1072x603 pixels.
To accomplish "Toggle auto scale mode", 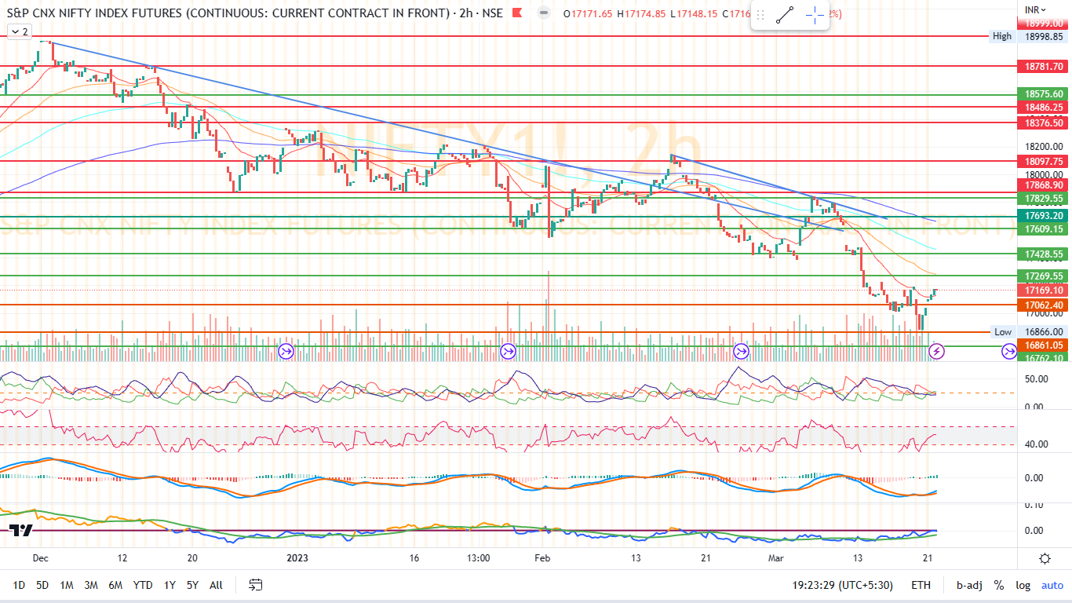I will tap(1052, 585).
